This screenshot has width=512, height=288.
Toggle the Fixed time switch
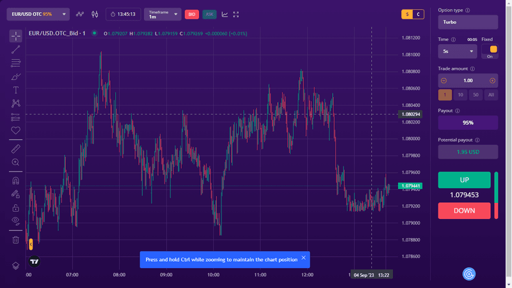tap(490, 49)
